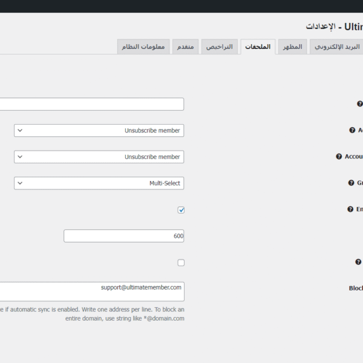
Task: Click the textarea with support@ultimatemember.com
Action: point(92,292)
